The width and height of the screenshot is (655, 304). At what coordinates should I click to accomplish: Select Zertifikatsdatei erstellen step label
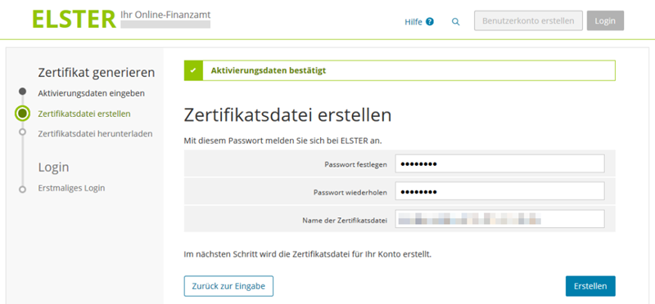84,114
